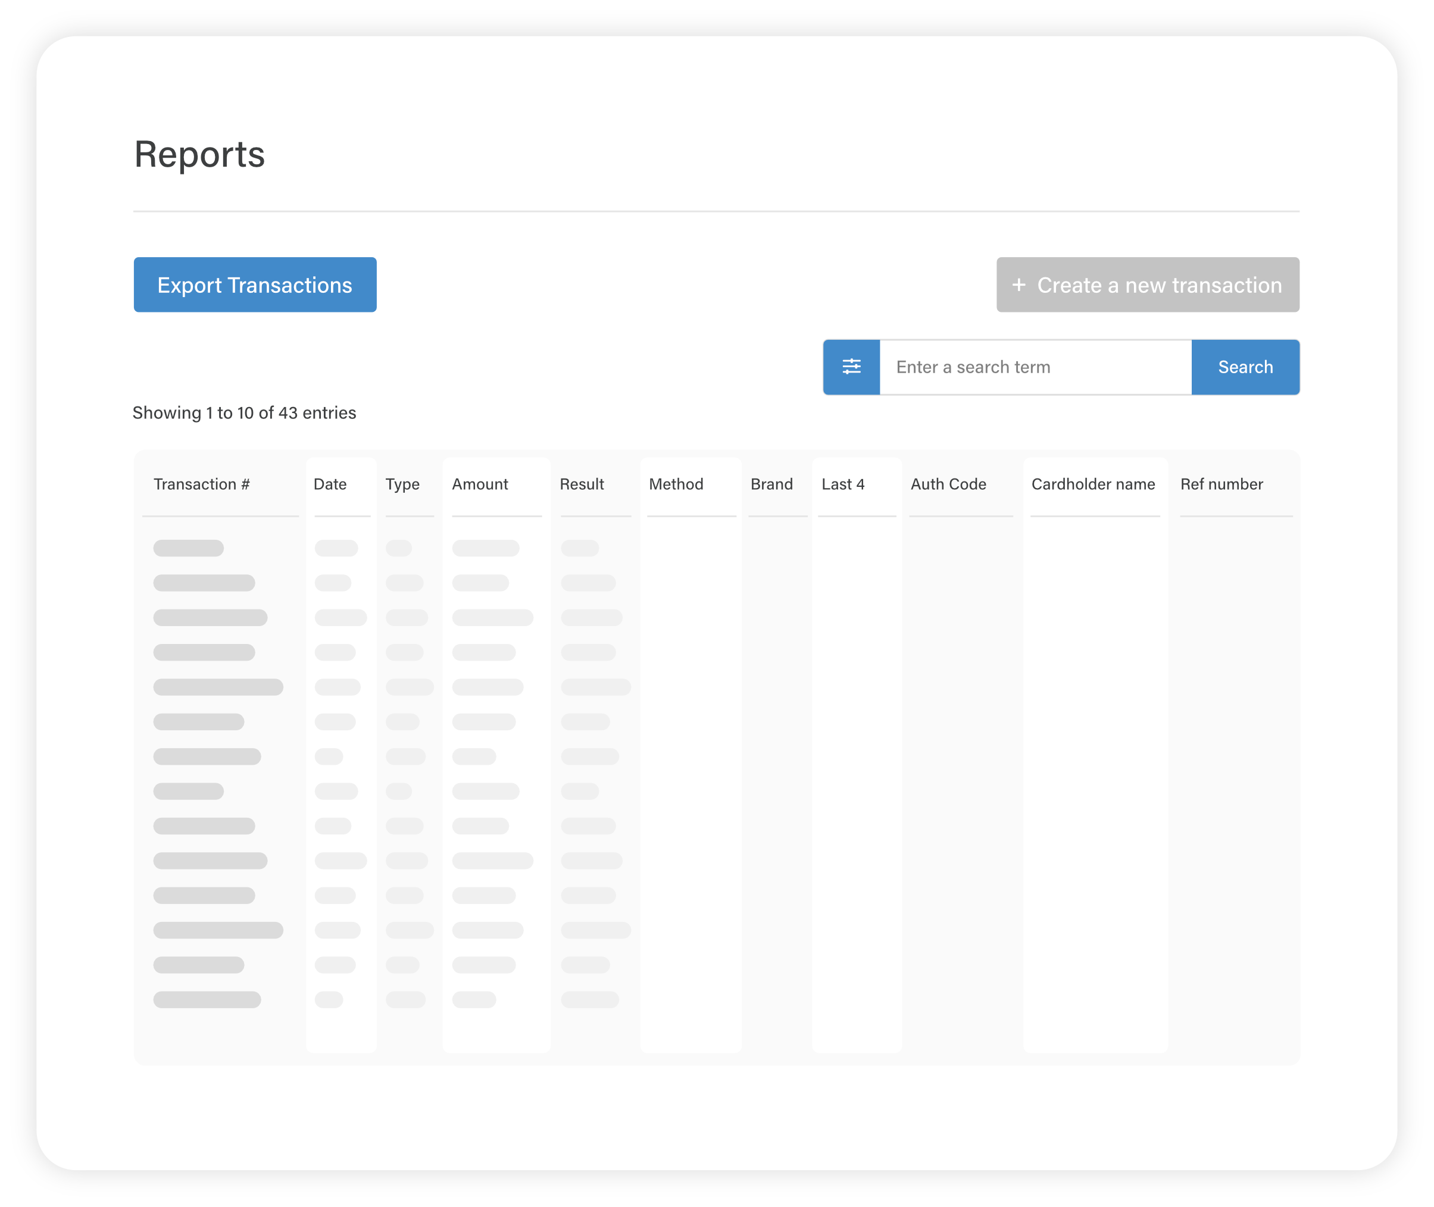This screenshot has height=1207, width=1434.
Task: Sort by Result column header
Action: (582, 484)
